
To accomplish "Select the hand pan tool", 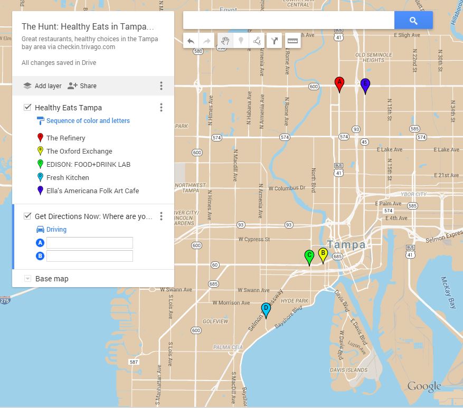I will (225, 41).
